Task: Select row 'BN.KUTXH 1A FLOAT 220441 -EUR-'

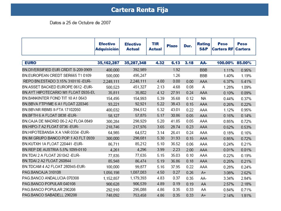Action: click(139, 144)
